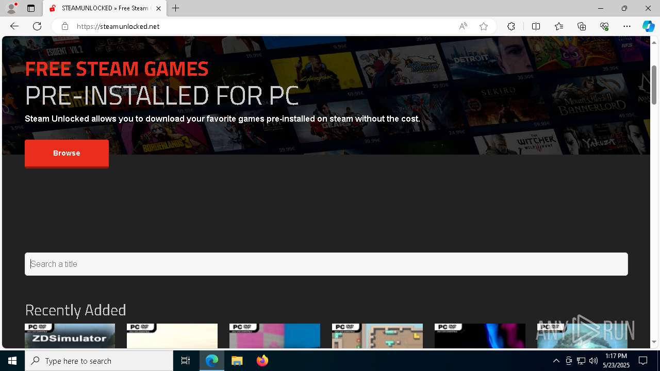
Task: Open Browser essentials icon
Action: (604, 26)
